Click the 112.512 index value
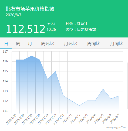The image size is (128, 131). tap(25, 29)
